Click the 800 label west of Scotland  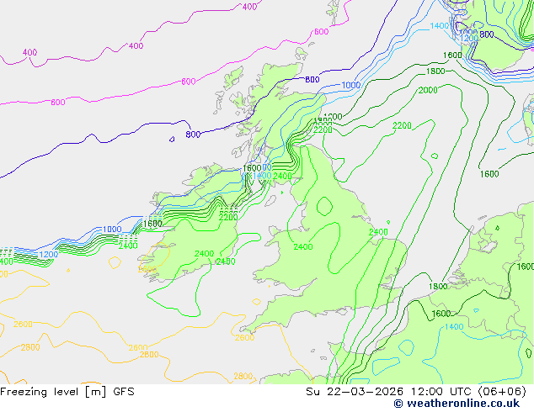coord(193,135)
